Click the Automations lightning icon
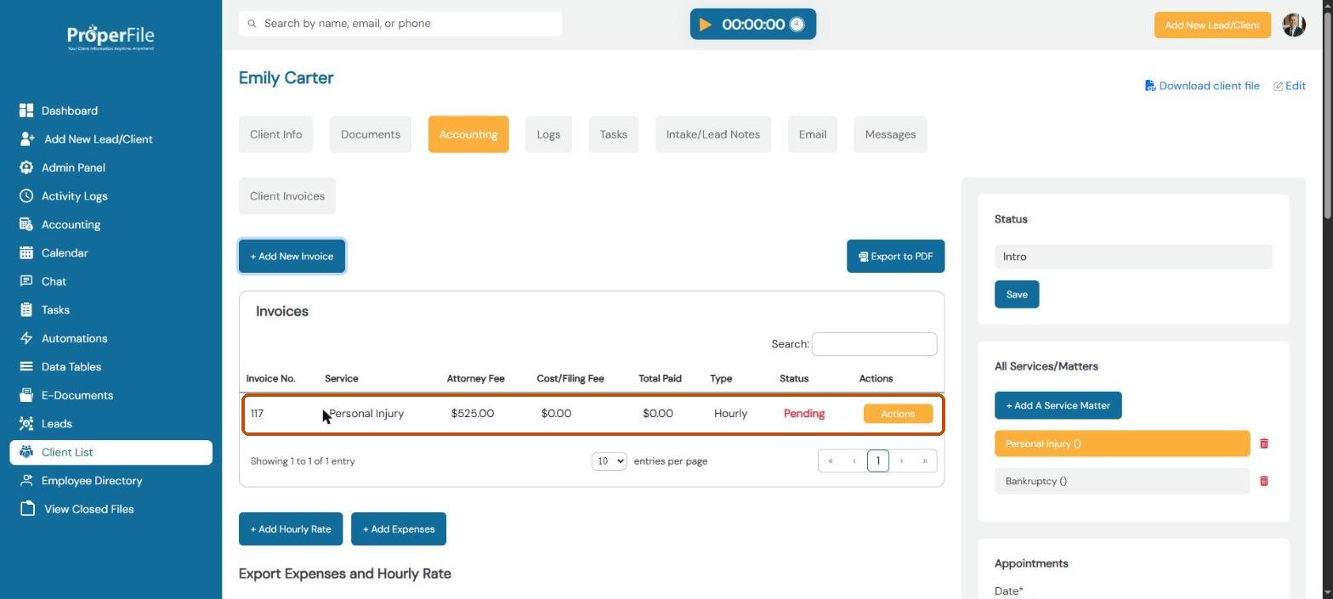The image size is (1333, 599). (x=26, y=338)
